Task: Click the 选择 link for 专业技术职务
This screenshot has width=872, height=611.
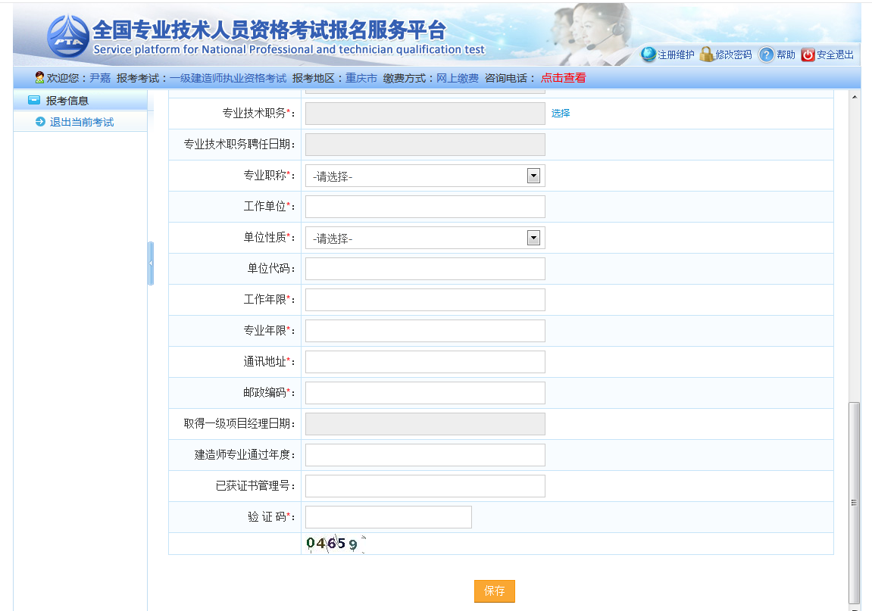Action: coord(561,114)
